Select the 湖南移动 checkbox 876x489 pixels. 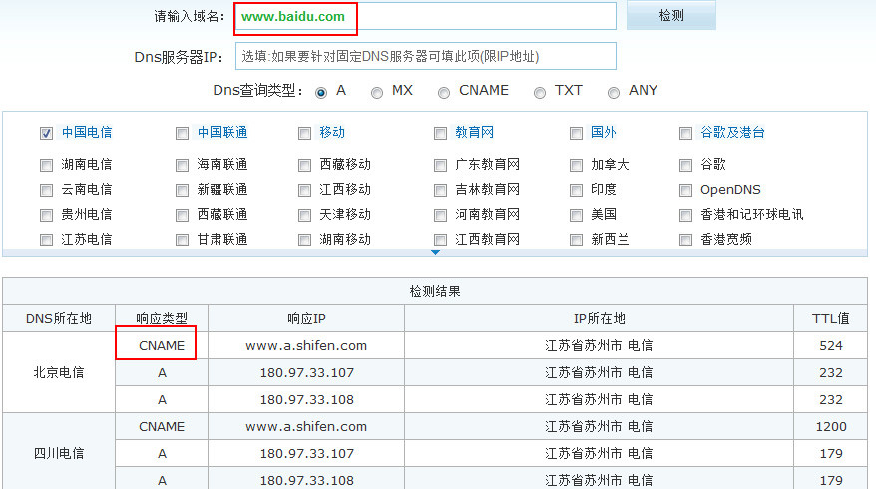305,240
